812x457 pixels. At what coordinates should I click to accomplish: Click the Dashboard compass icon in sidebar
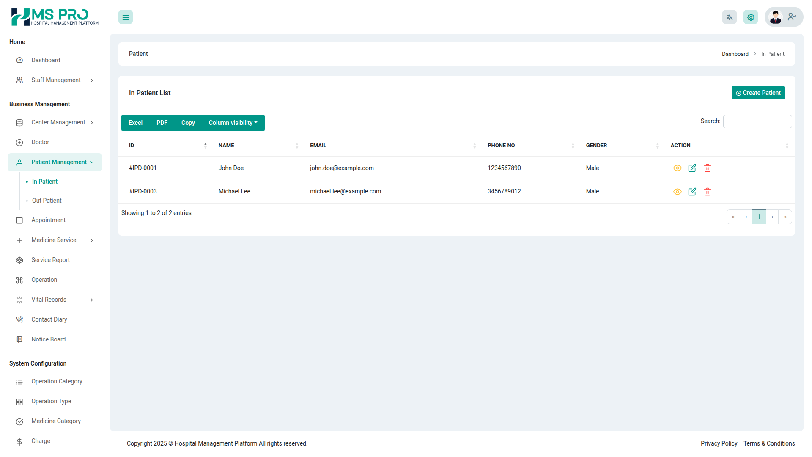pos(19,60)
